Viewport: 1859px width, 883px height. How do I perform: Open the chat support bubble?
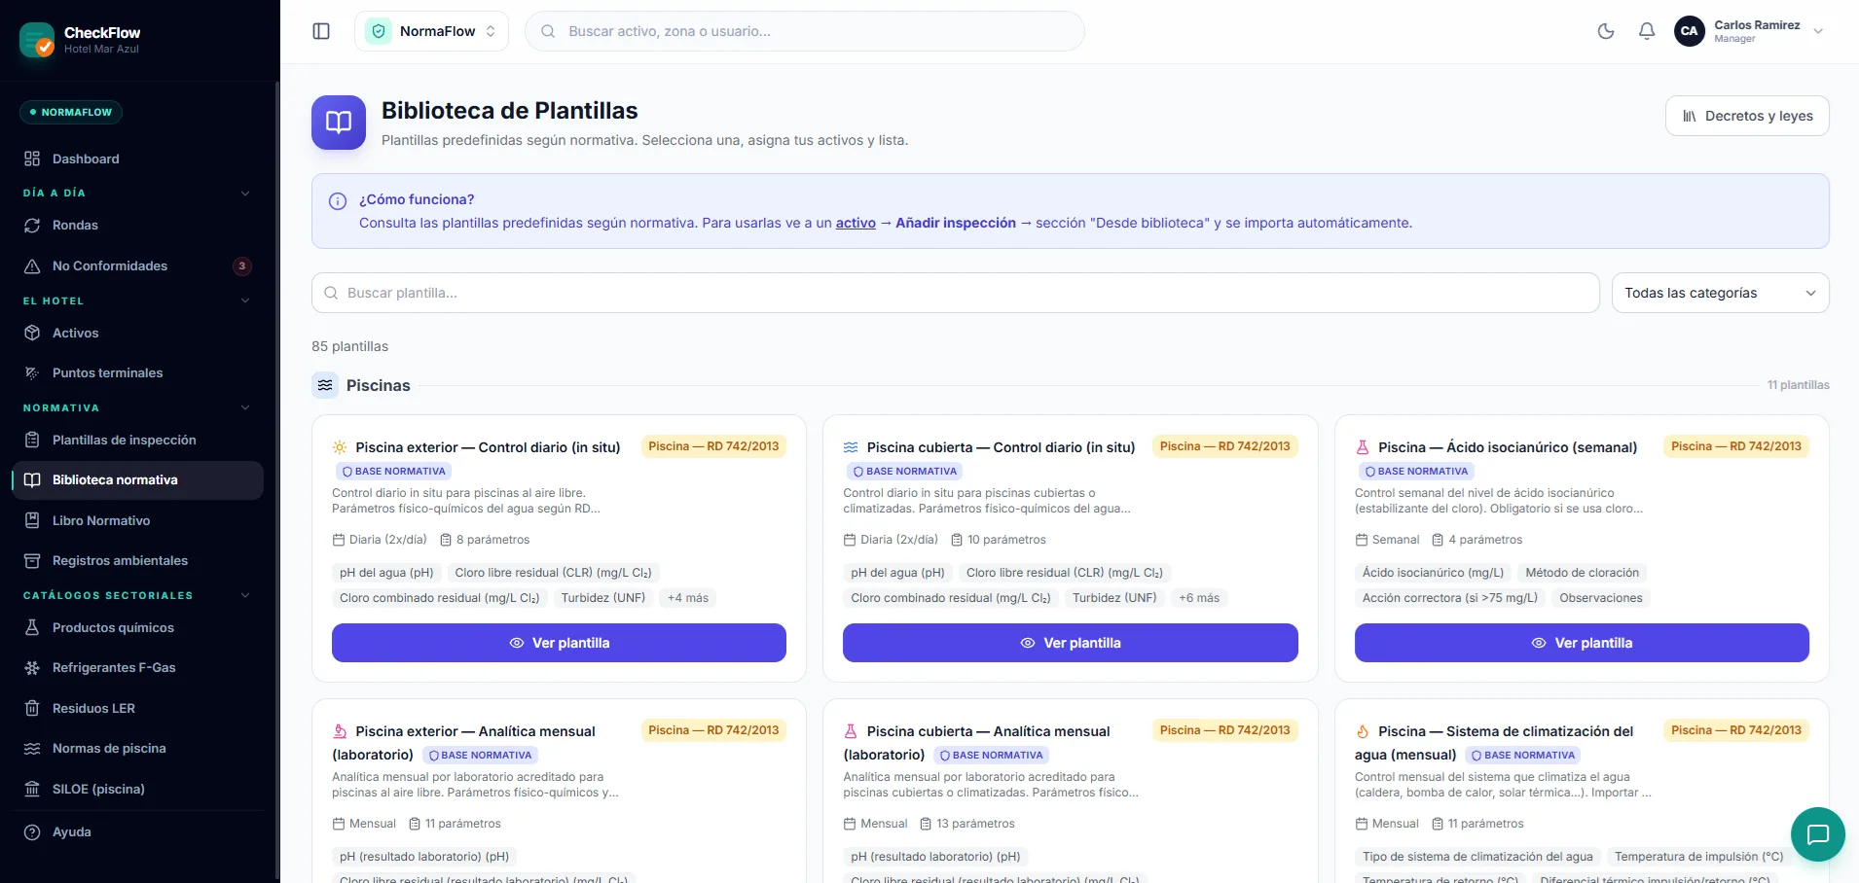[1817, 834]
